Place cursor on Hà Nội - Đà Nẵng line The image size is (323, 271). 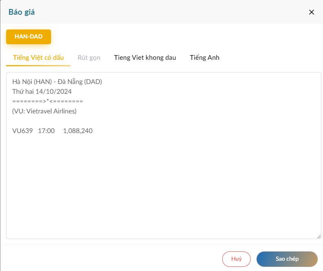pos(57,81)
